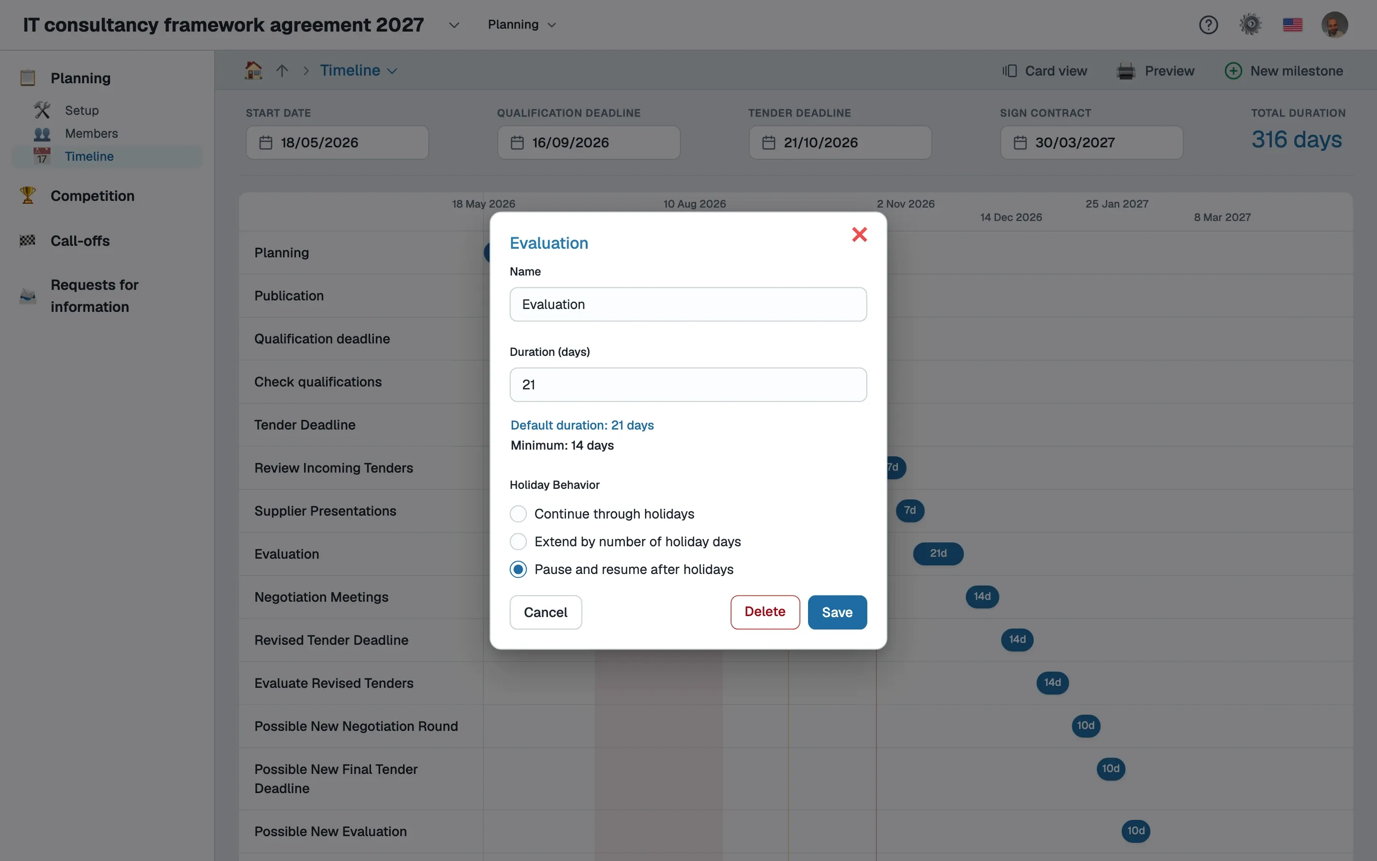Viewport: 1377px width, 861px height.
Task: Navigate up with the arrow icon
Action: click(282, 71)
